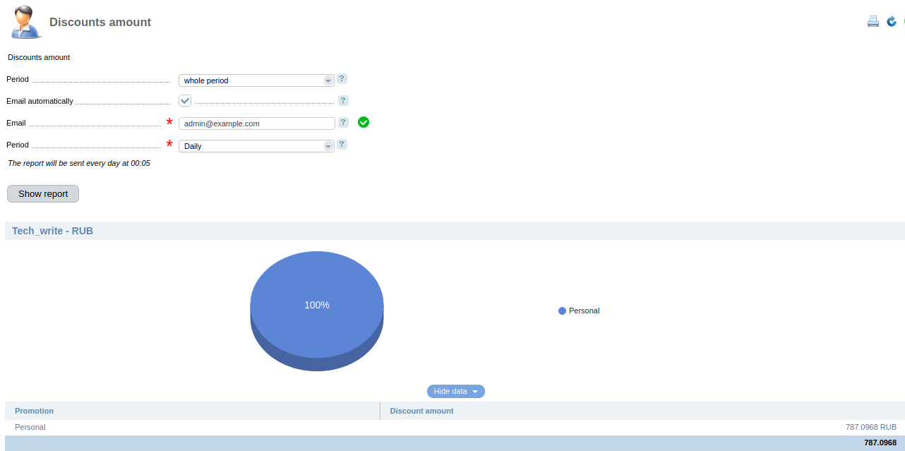Click the user avatar icon beside the title

(x=25, y=22)
